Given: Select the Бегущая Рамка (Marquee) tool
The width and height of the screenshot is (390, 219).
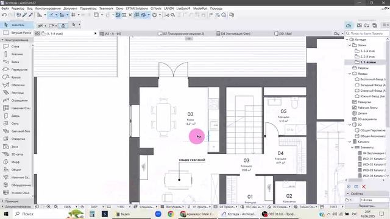Looking at the screenshot, I should pos(16,32).
